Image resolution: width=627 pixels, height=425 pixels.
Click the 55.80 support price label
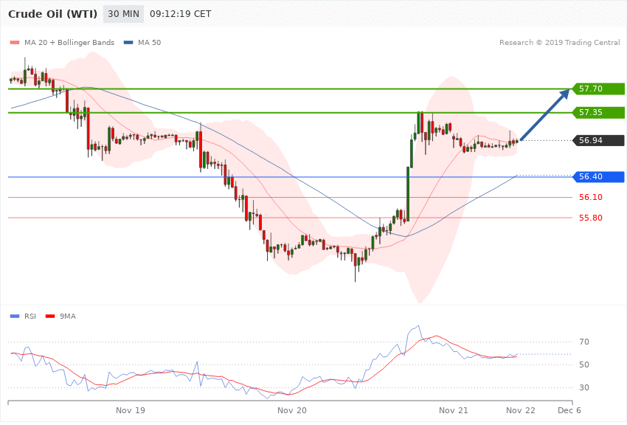click(591, 218)
